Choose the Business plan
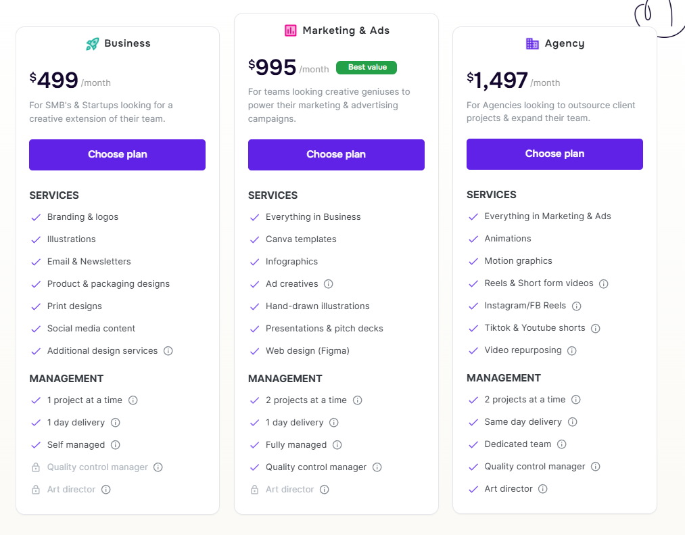This screenshot has height=535, width=685. tap(117, 154)
